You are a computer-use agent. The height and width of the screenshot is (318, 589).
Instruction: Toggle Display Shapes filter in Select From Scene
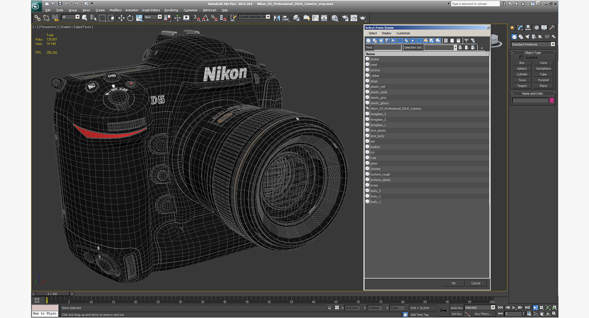click(x=375, y=41)
